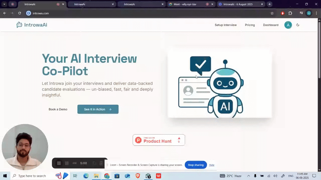Click the microphone tray icon

click(255, 176)
